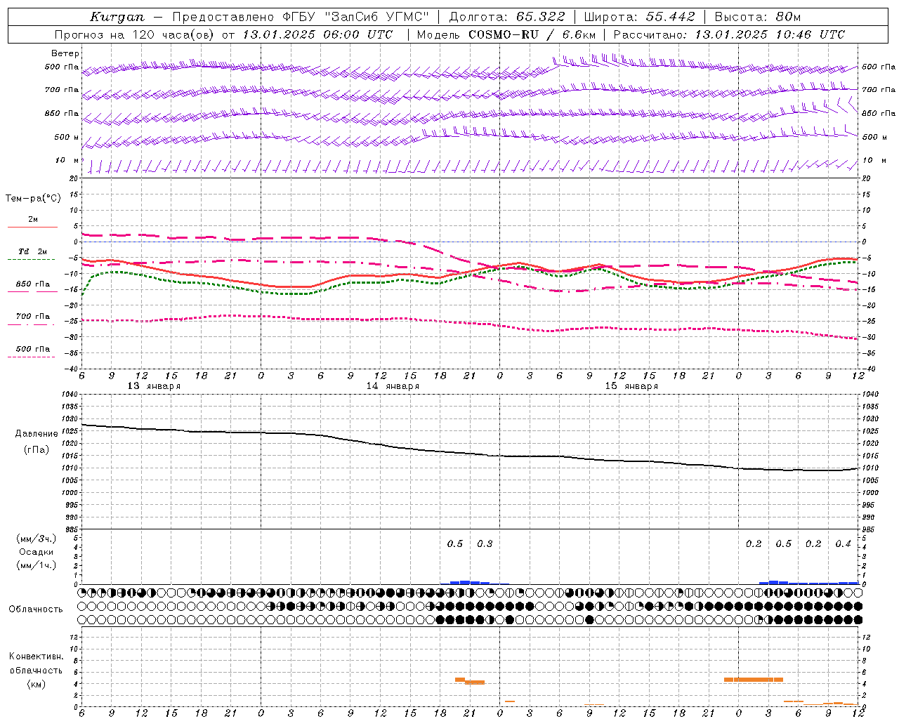Viewport: 899px width, 719px height.
Task: Click the '(мм/1ч.)' units label
Action: tap(37, 565)
